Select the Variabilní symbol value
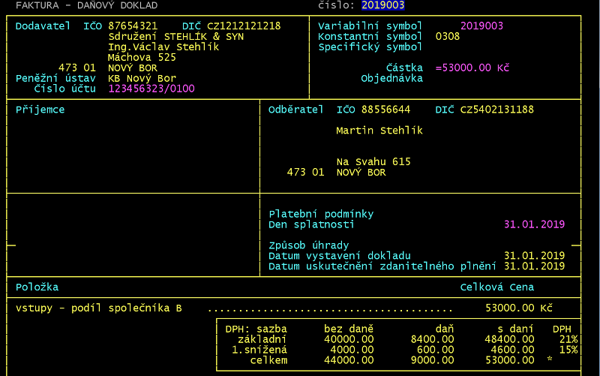The width and height of the screenshot is (600, 376). (481, 26)
